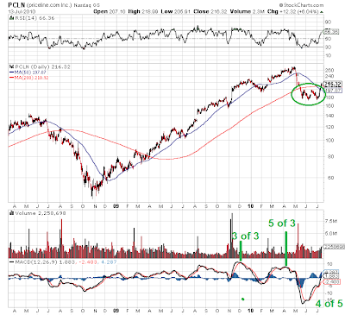
Task: Click the 'Low 205.91' header value
Action: (176, 11)
